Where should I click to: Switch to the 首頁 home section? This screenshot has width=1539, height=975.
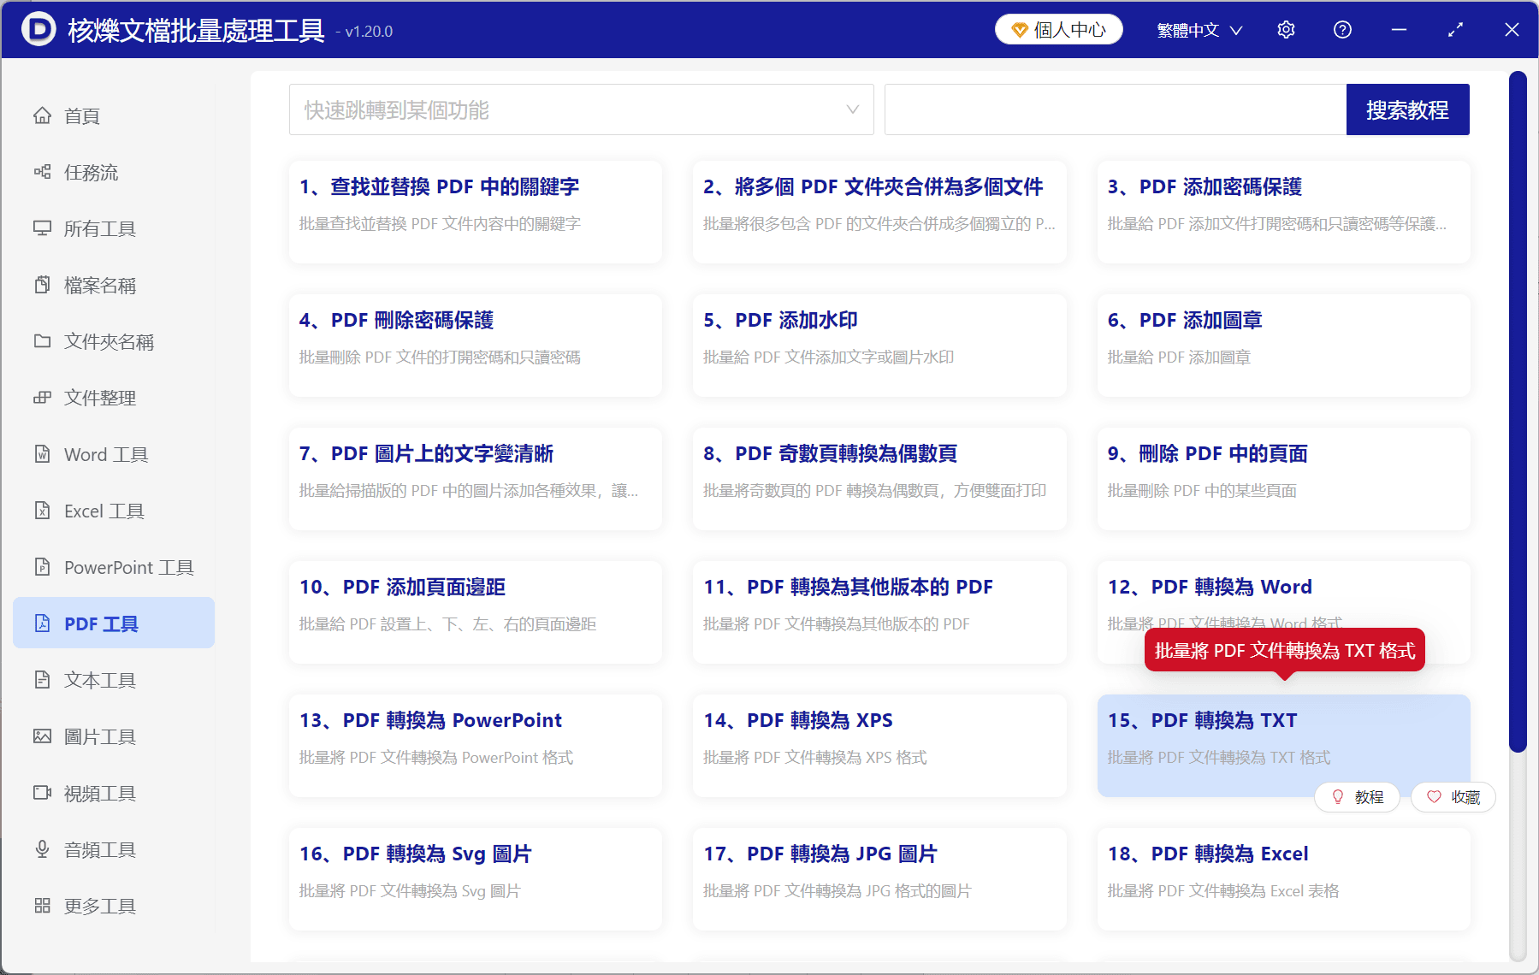click(80, 115)
